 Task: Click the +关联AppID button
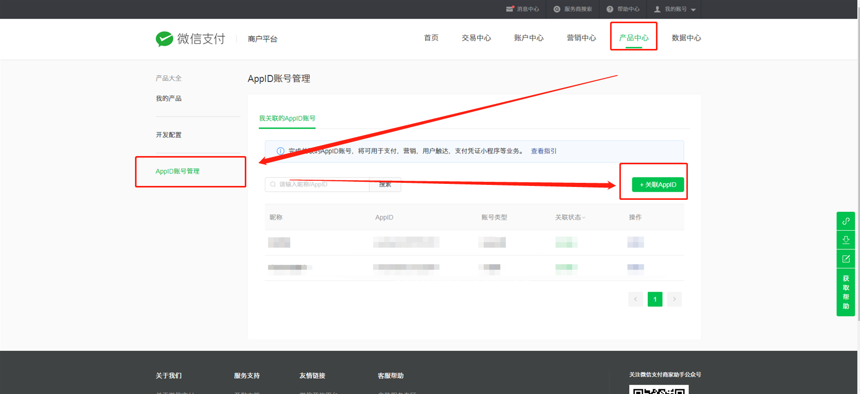658,184
